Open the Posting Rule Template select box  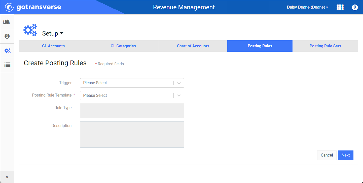pyautogui.click(x=132, y=96)
